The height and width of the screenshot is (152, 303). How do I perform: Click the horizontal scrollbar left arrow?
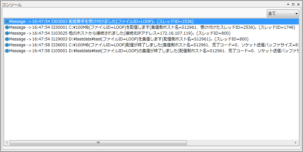click(x=7, y=143)
